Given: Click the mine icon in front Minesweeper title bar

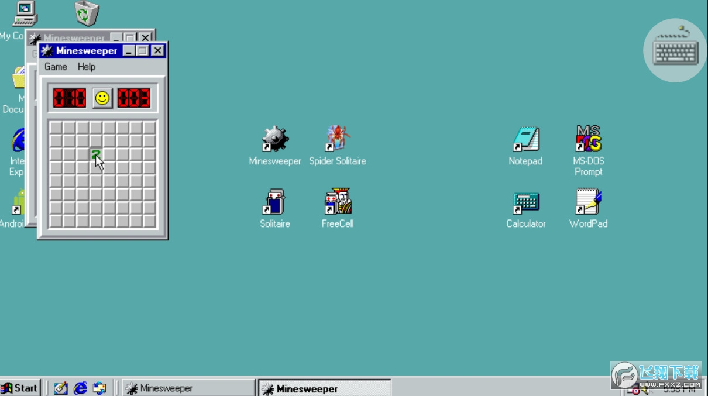Looking at the screenshot, I should pyautogui.click(x=47, y=51).
